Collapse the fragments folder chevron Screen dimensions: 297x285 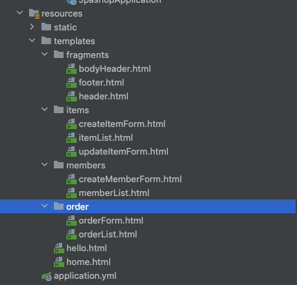(45, 55)
